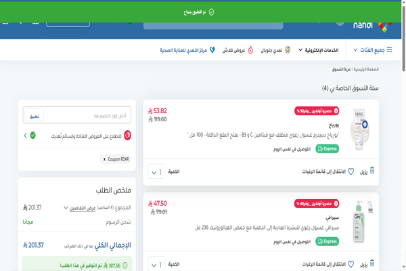Open quantity dropdown for Uriage item
This screenshot has width=406, height=271.
coord(156,171)
